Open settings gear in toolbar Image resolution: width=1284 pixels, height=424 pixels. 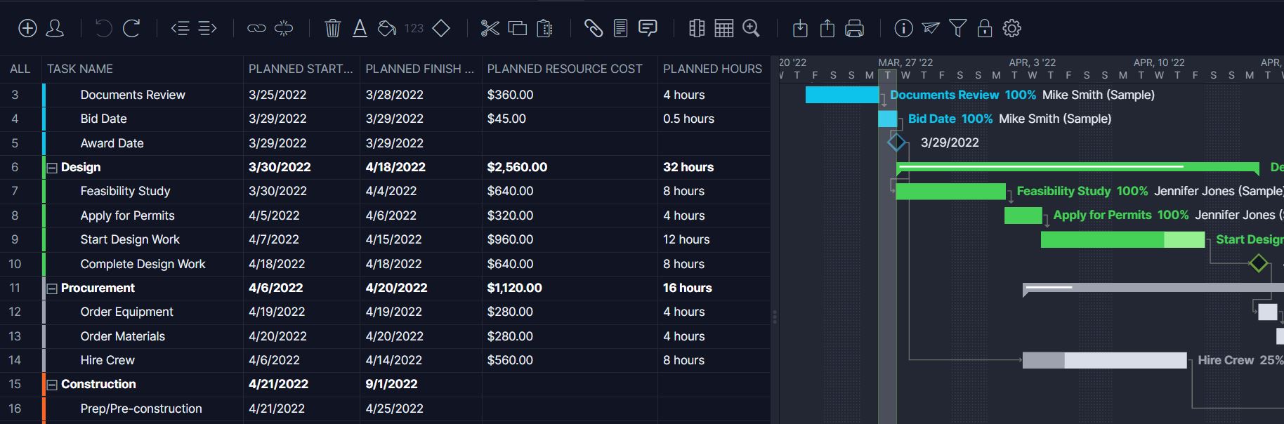coord(1011,28)
